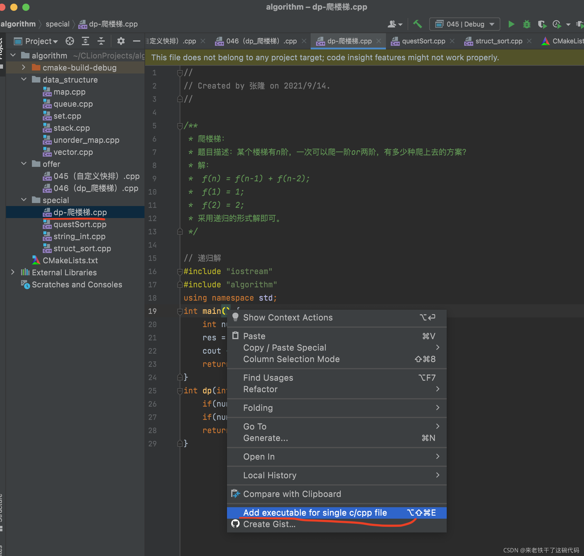The height and width of the screenshot is (556, 584).
Task: Toggle Column Selection Mode
Action: [337, 359]
